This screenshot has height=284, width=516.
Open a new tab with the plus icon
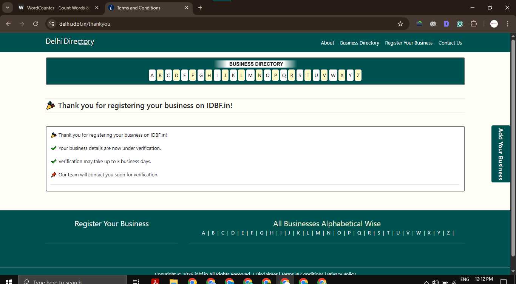[200, 8]
